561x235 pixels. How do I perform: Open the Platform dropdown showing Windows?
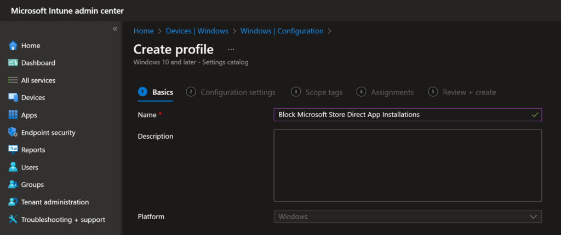coord(408,216)
